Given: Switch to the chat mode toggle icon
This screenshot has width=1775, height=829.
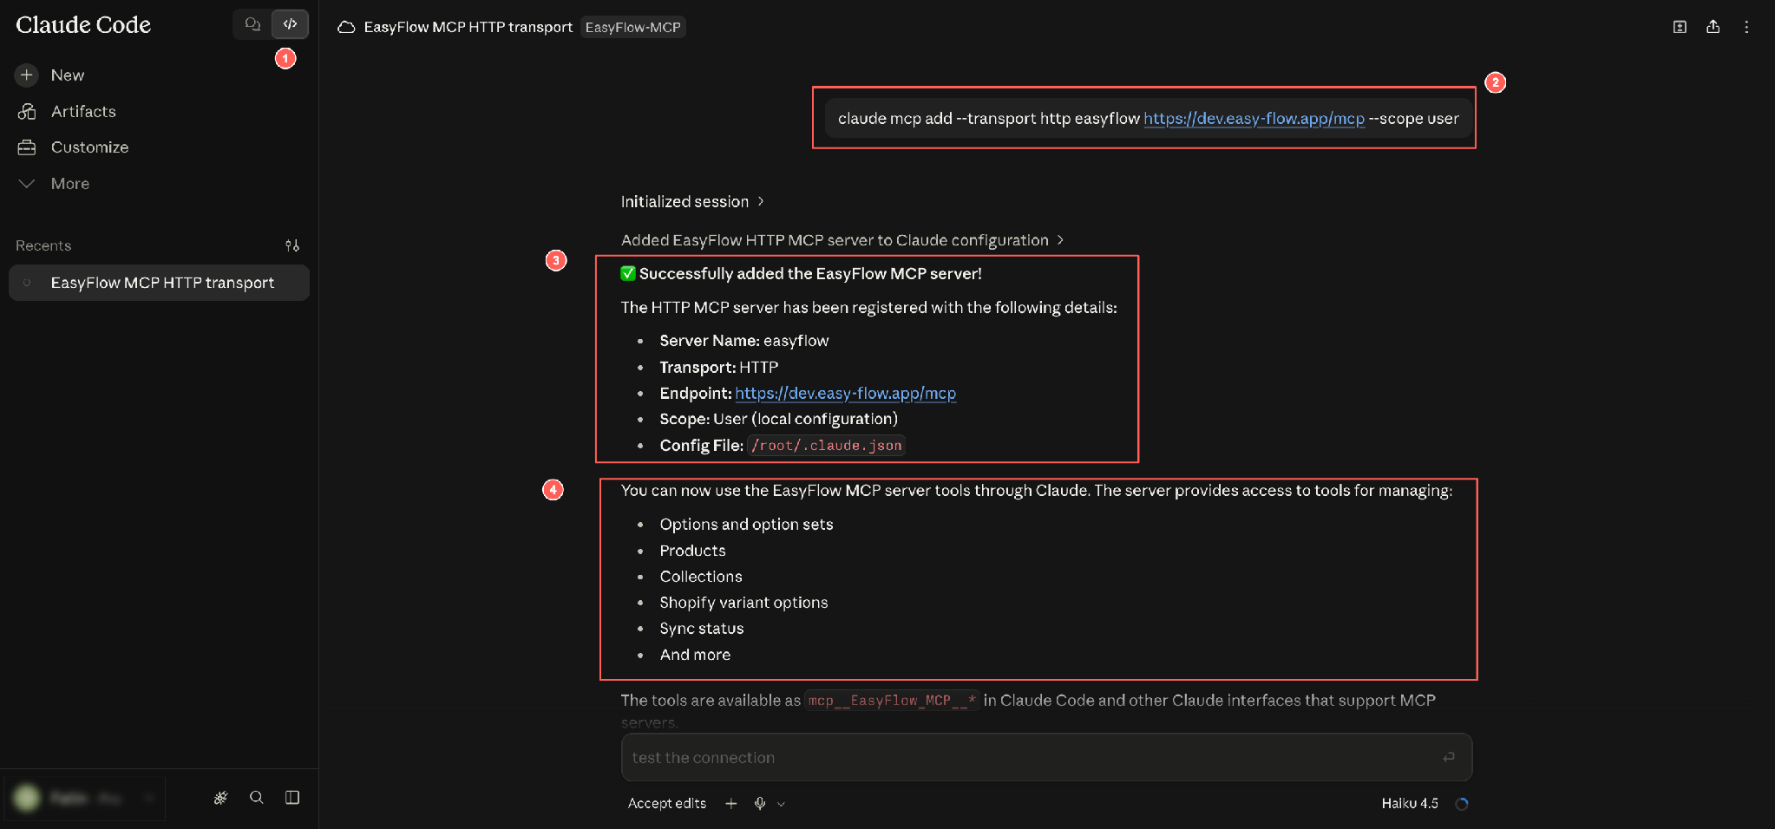Looking at the screenshot, I should click(x=252, y=24).
